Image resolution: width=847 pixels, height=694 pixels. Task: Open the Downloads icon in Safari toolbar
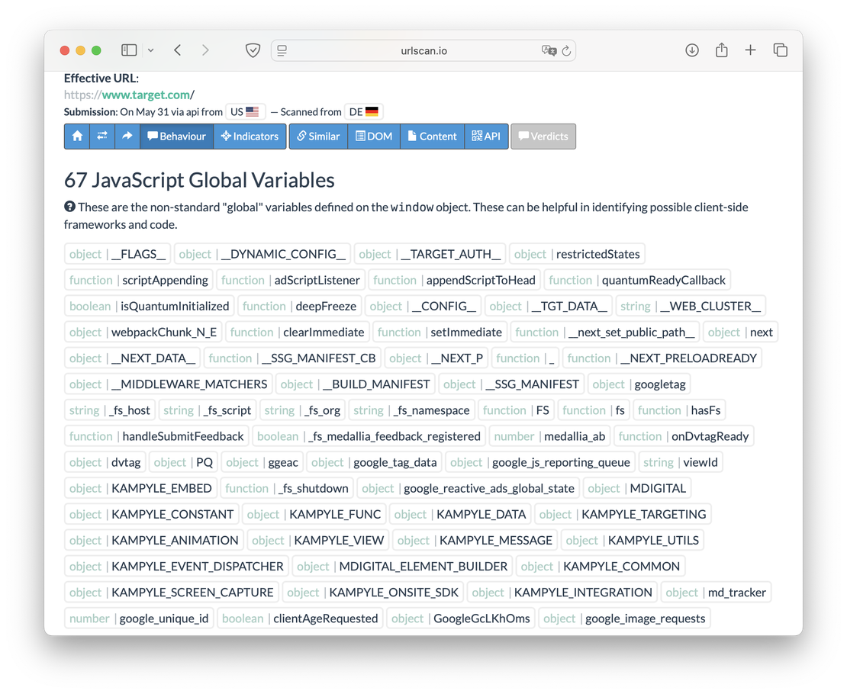pyautogui.click(x=691, y=50)
